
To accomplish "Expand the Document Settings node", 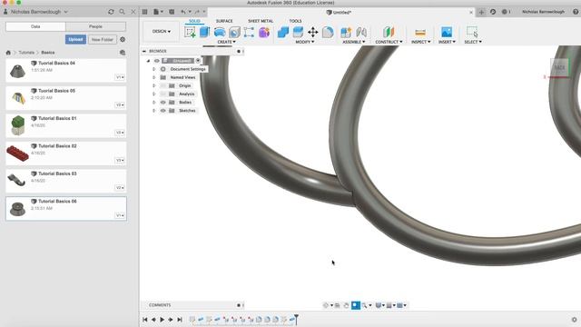I will point(153,69).
